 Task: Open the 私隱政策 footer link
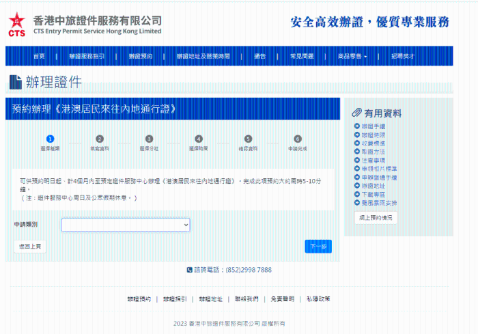coord(318,298)
